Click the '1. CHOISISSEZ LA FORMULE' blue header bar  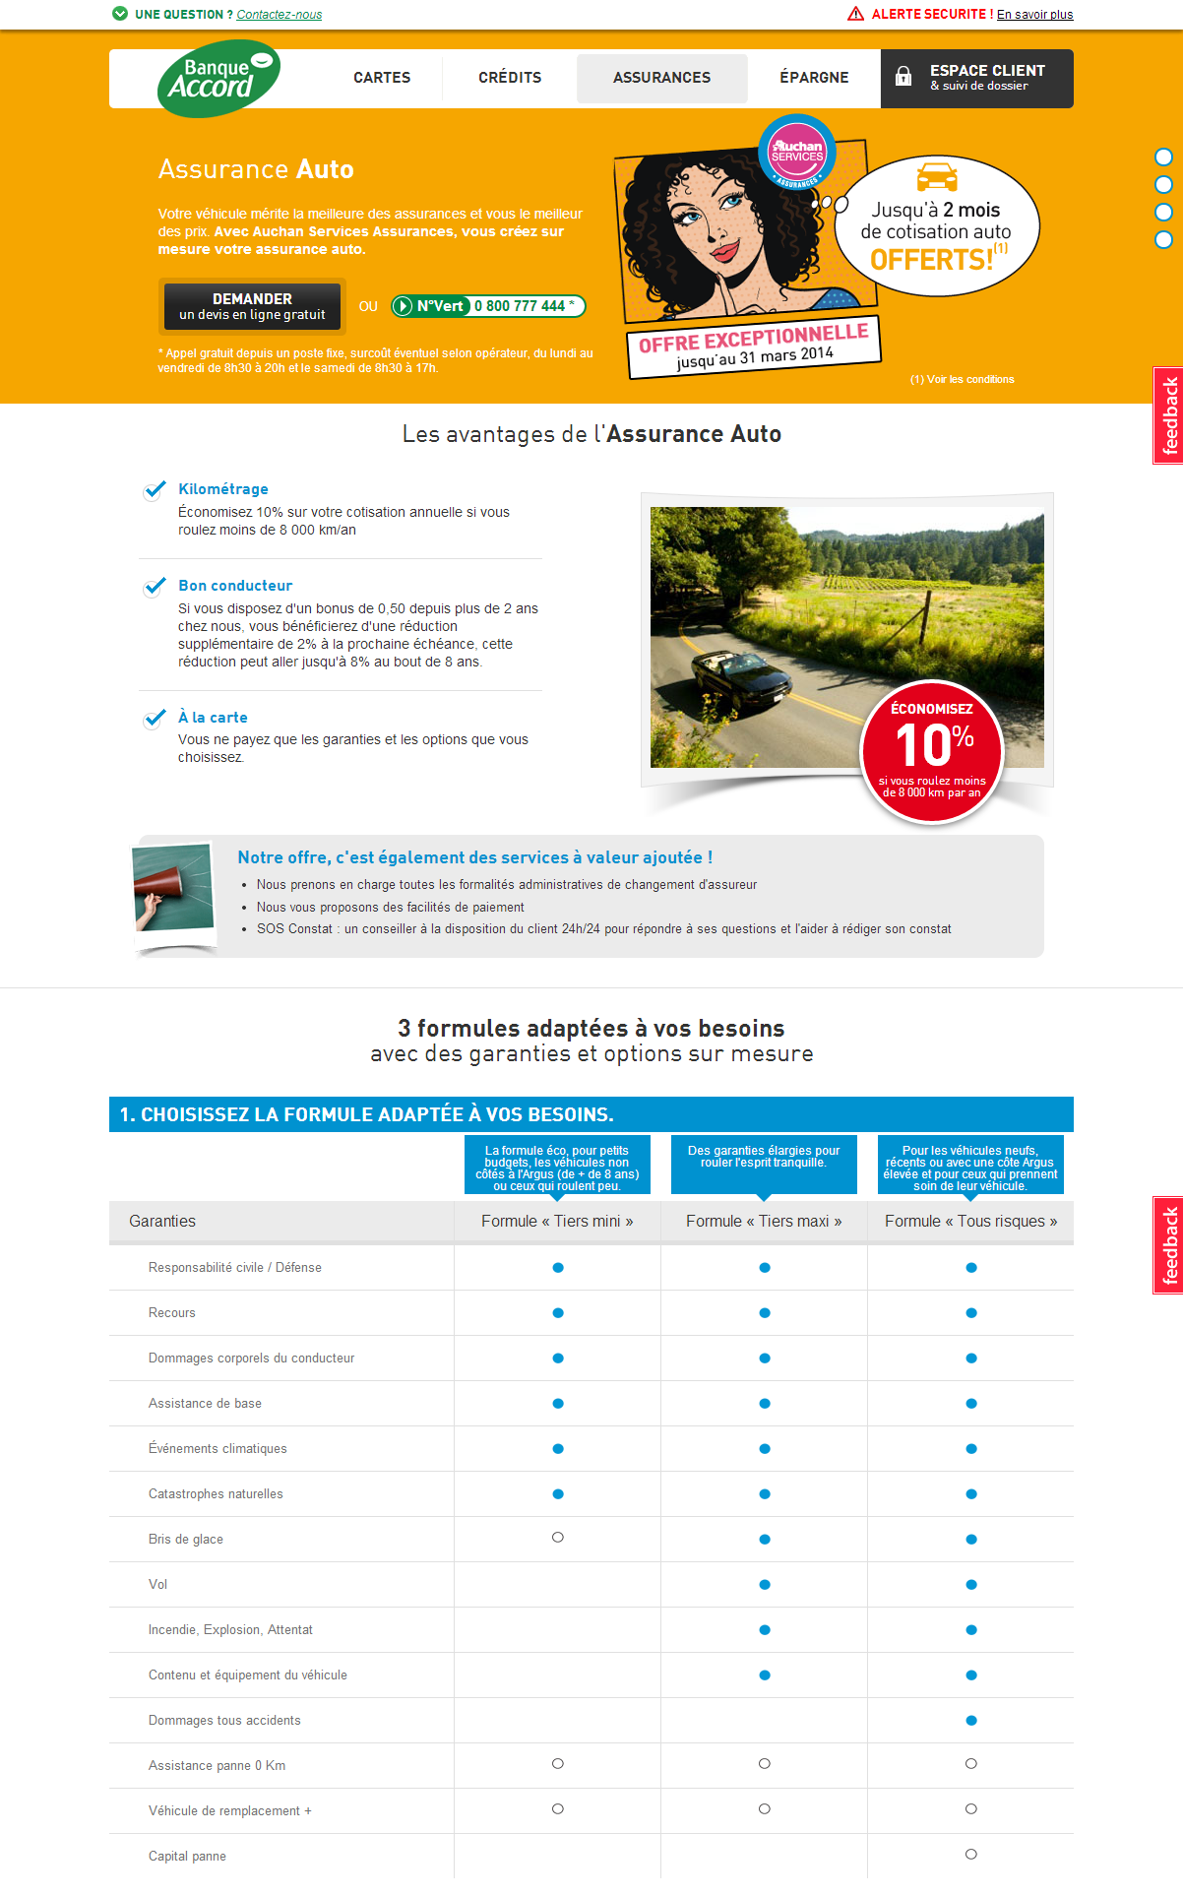tap(591, 1114)
